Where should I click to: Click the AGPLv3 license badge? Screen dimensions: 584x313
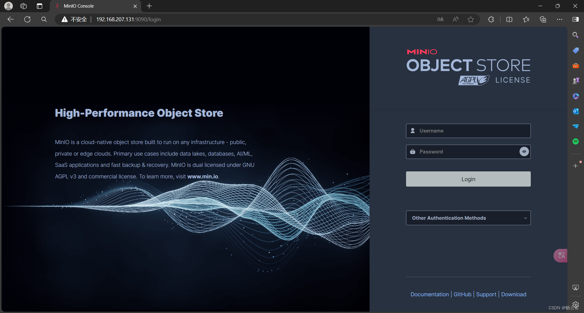click(x=474, y=80)
